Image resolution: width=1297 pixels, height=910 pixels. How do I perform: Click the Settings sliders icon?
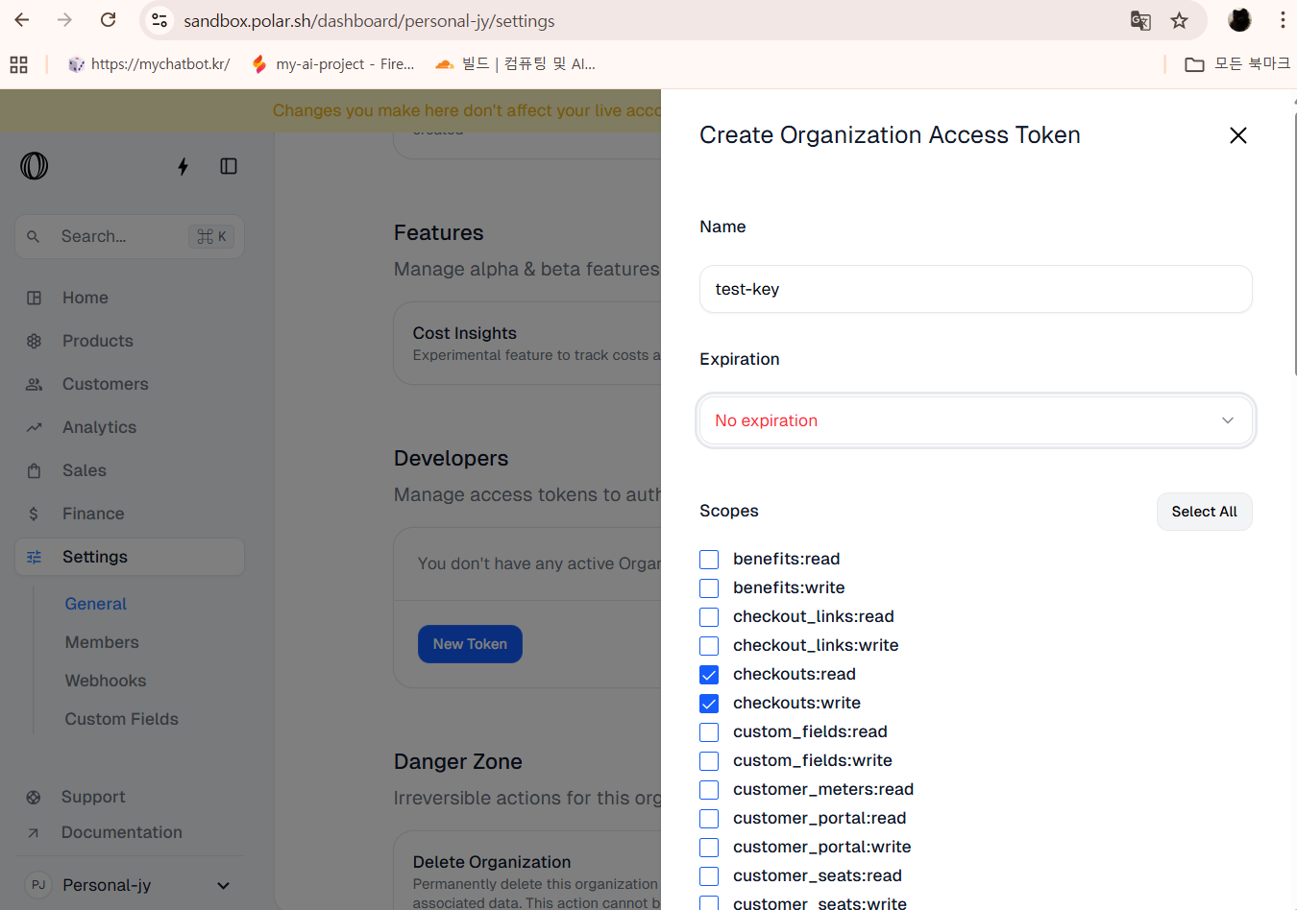point(35,557)
